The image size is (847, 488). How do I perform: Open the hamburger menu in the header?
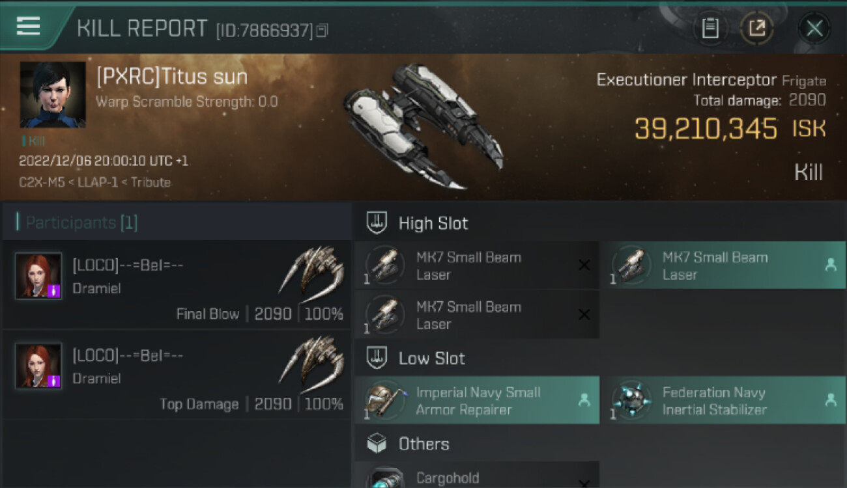[28, 26]
